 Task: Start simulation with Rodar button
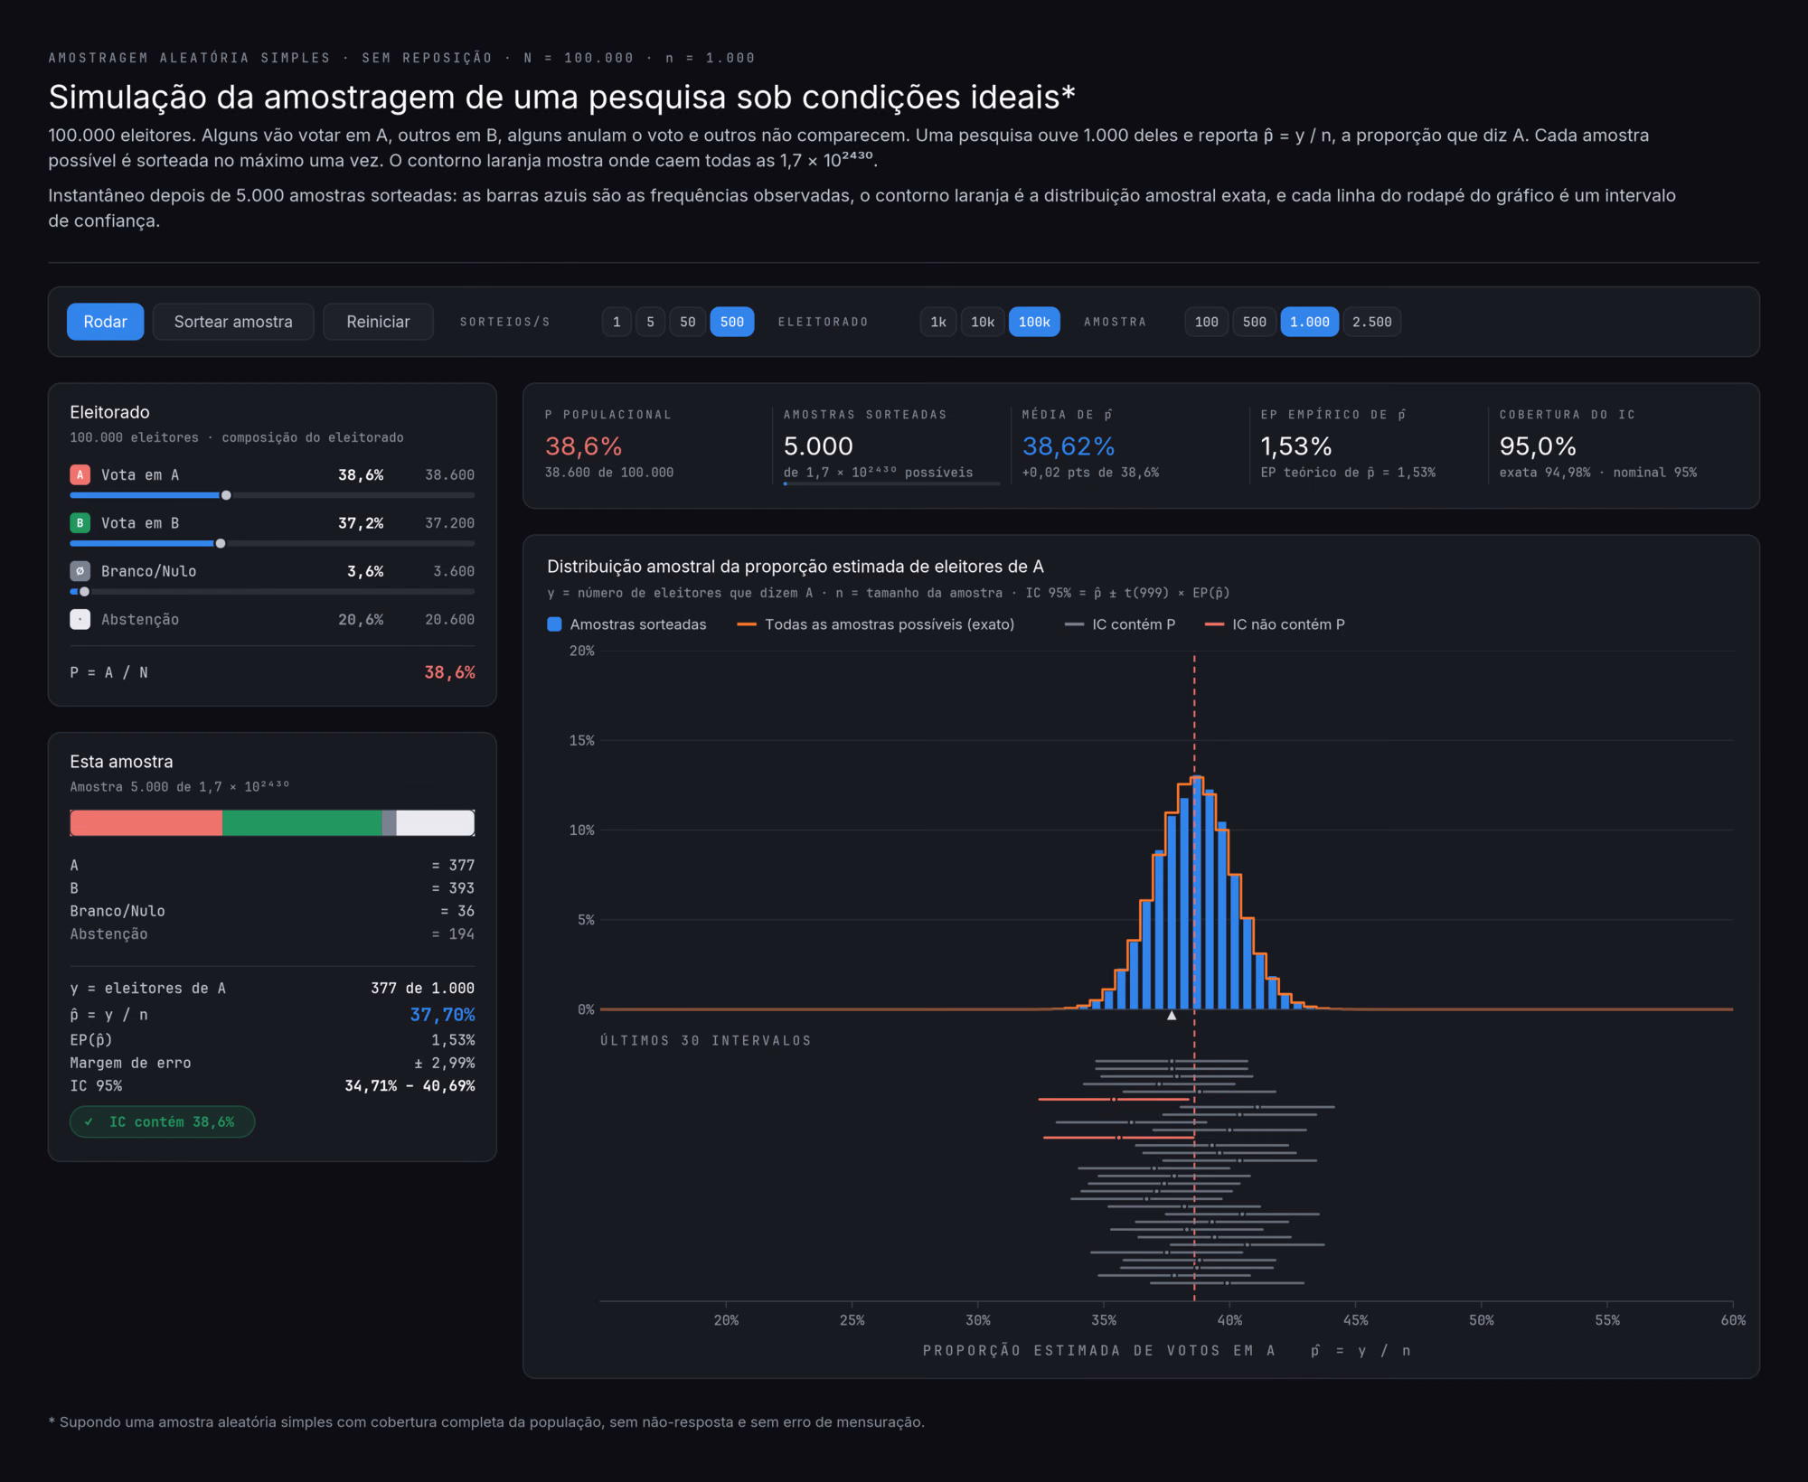(105, 322)
